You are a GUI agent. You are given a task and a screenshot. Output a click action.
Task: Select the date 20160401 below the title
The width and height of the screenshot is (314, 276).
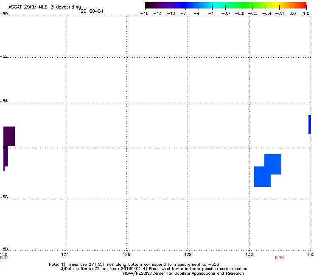92,11
